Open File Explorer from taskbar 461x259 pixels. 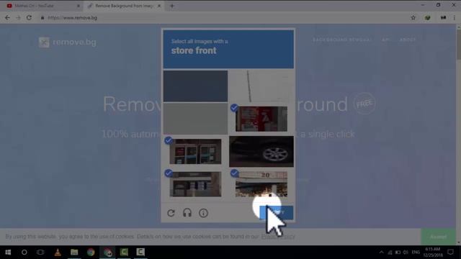point(74,253)
